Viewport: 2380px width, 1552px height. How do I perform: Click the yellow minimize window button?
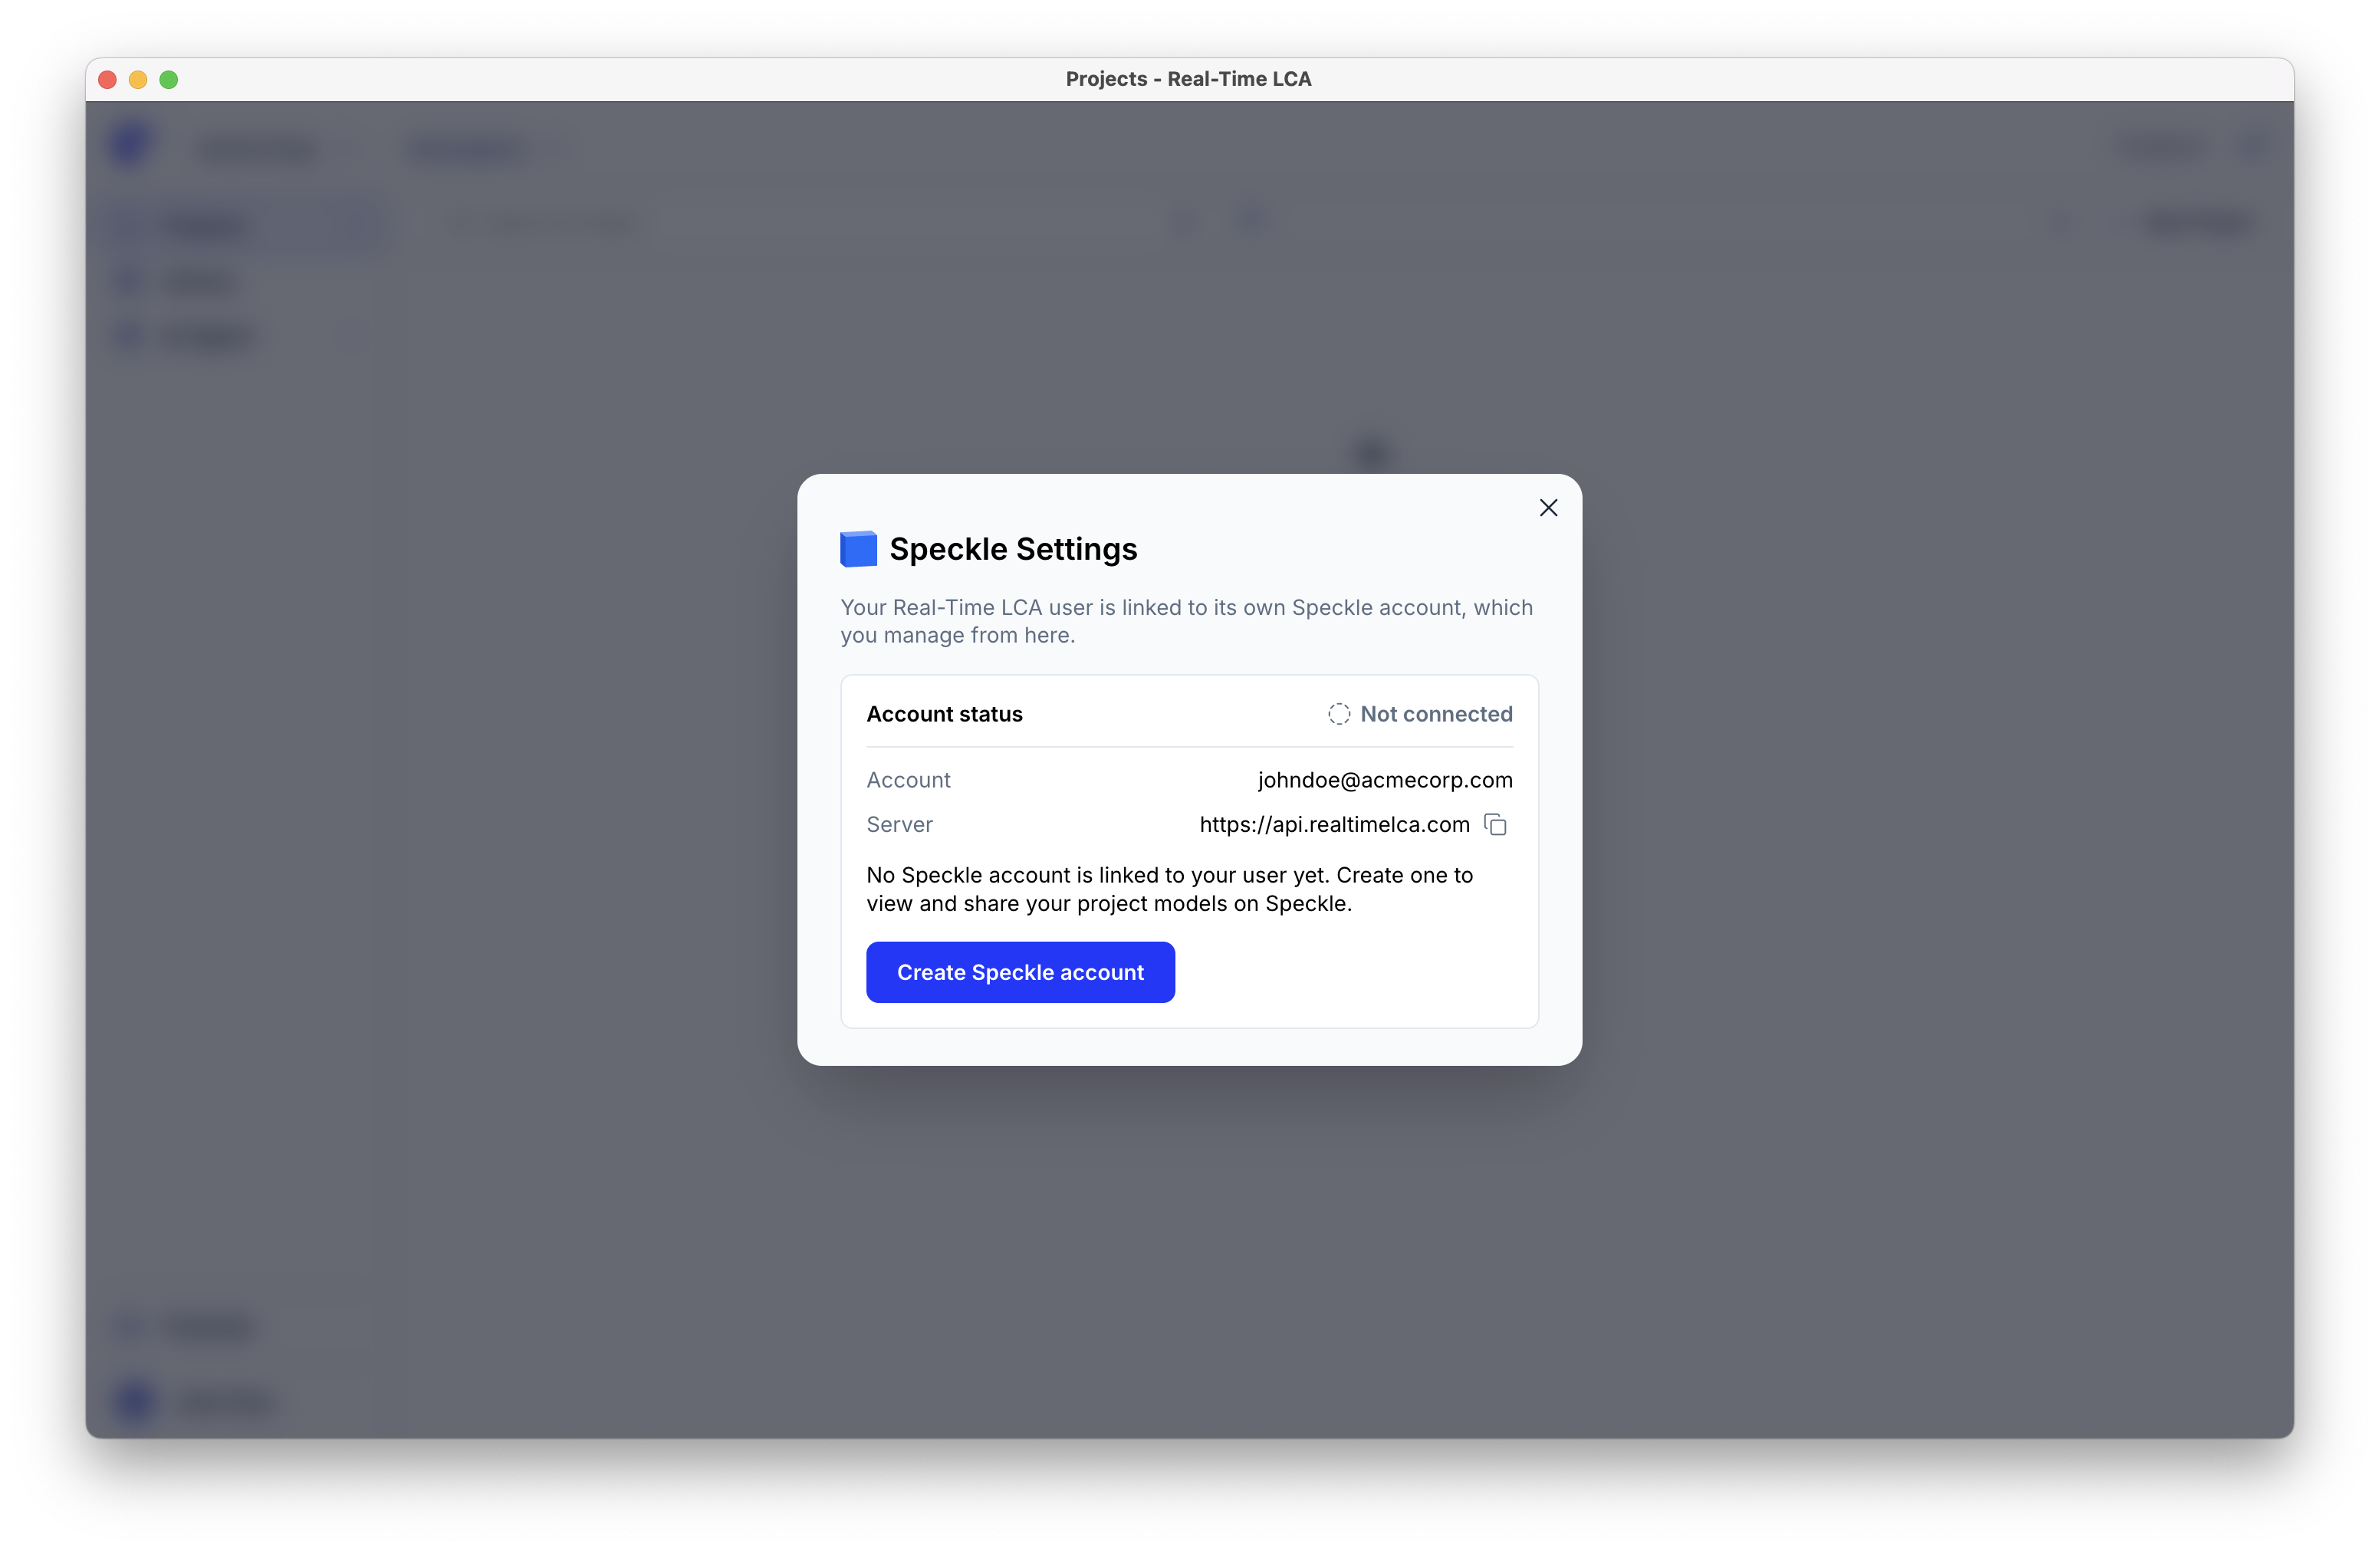(x=138, y=79)
